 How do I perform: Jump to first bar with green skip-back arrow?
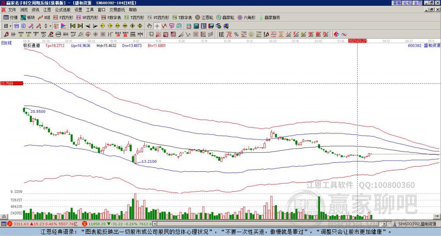pyautogui.click(x=73, y=26)
